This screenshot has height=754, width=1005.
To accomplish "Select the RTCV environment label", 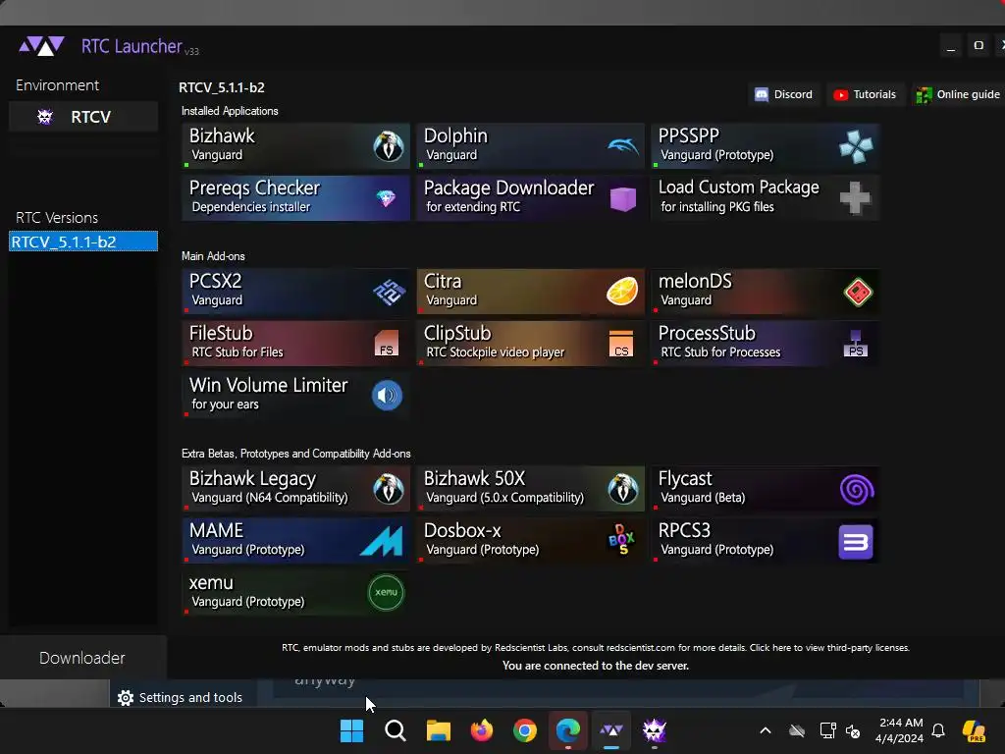I will tap(90, 117).
